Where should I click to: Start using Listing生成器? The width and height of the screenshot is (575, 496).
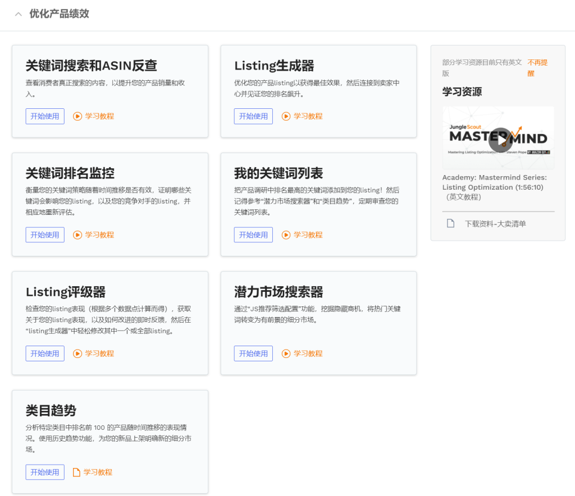coord(253,116)
